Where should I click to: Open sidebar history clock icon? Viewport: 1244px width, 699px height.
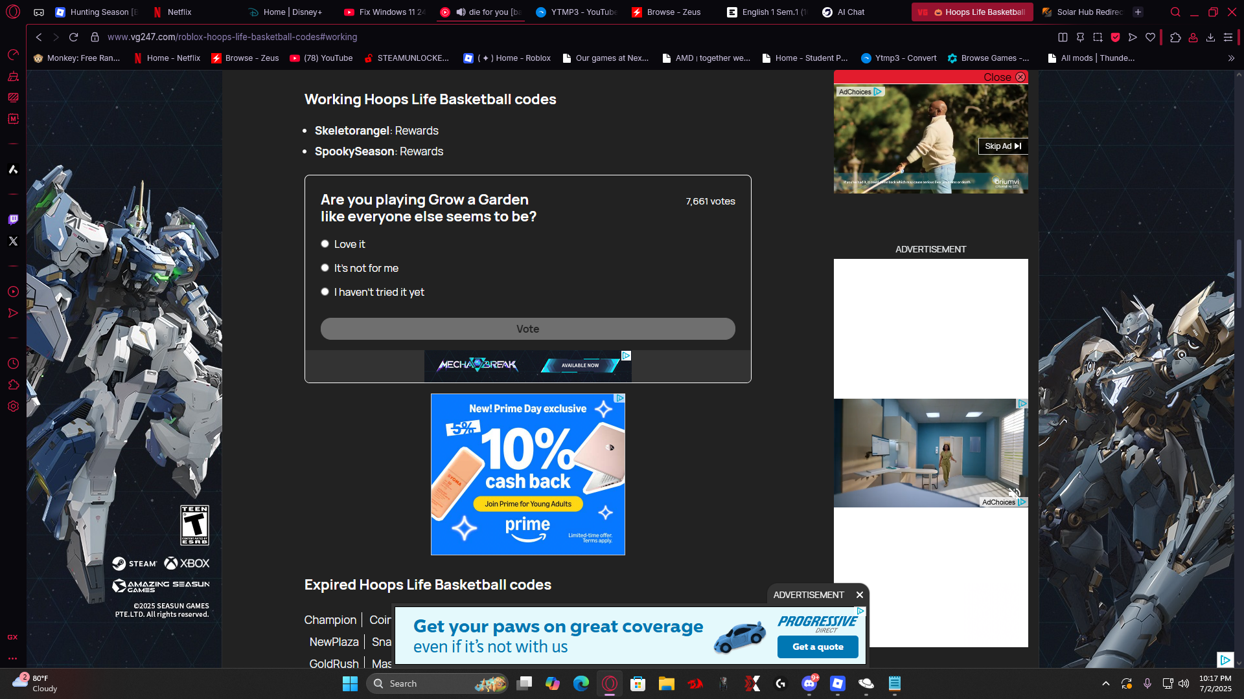coord(13,364)
